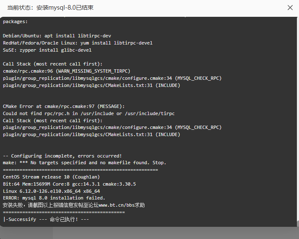Click the "CMake Error at cmake/rpc.cmake:97" line
This screenshot has width=299, height=239.
(63, 106)
